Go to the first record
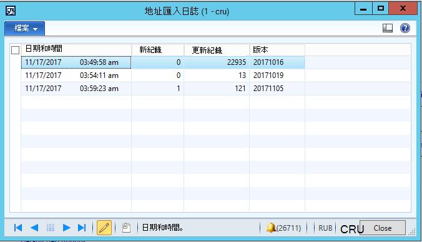 click(x=18, y=228)
